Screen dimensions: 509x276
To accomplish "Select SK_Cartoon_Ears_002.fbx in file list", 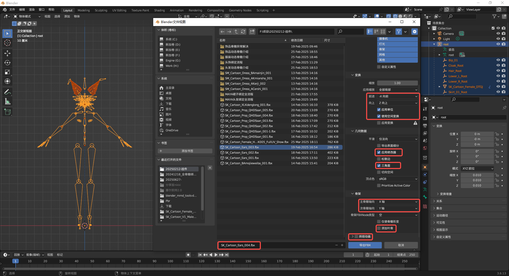I will 242,153.
